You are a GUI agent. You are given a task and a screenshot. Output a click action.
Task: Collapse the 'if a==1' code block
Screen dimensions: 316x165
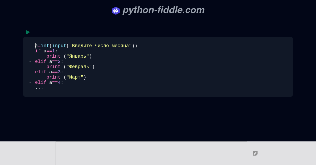[30, 51]
